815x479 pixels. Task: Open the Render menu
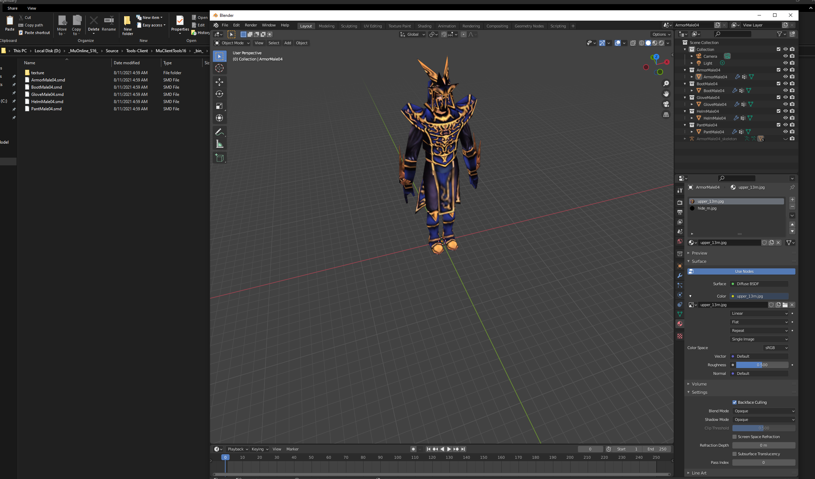pos(251,25)
